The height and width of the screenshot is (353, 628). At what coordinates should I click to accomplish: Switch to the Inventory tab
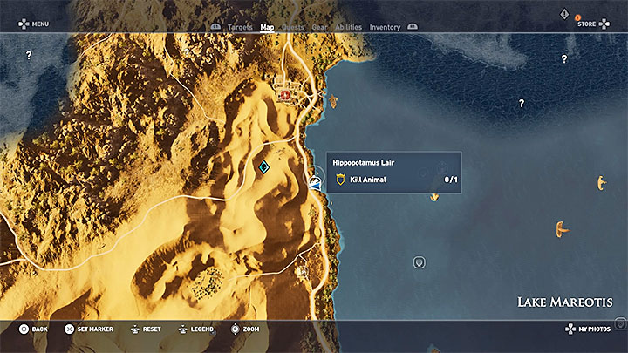coord(385,27)
